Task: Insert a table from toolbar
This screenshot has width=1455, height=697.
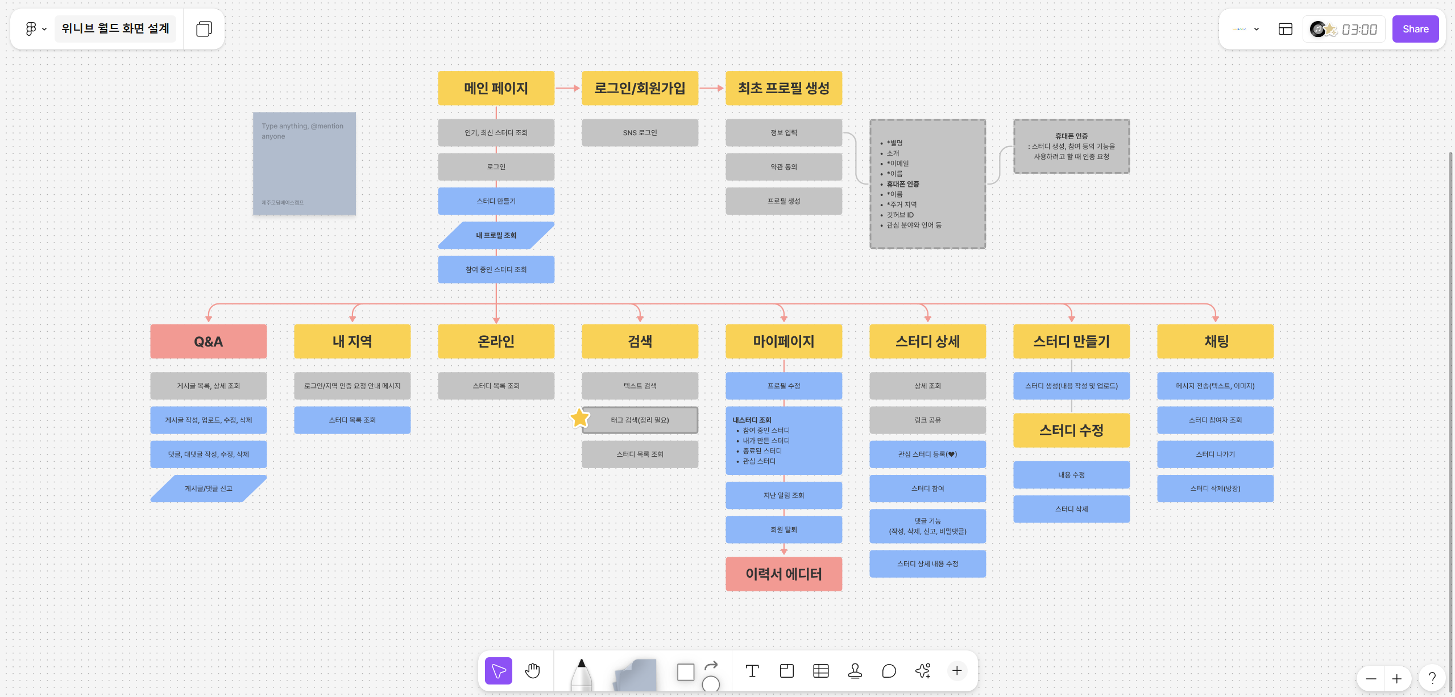Action: click(820, 671)
